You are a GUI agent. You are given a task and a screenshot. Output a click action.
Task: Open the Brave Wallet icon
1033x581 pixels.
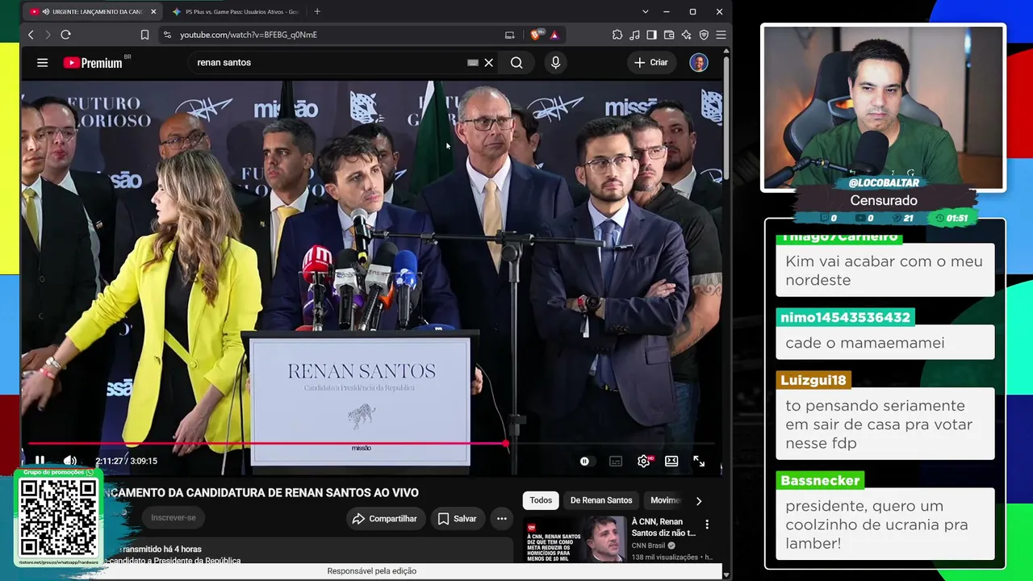(x=669, y=35)
